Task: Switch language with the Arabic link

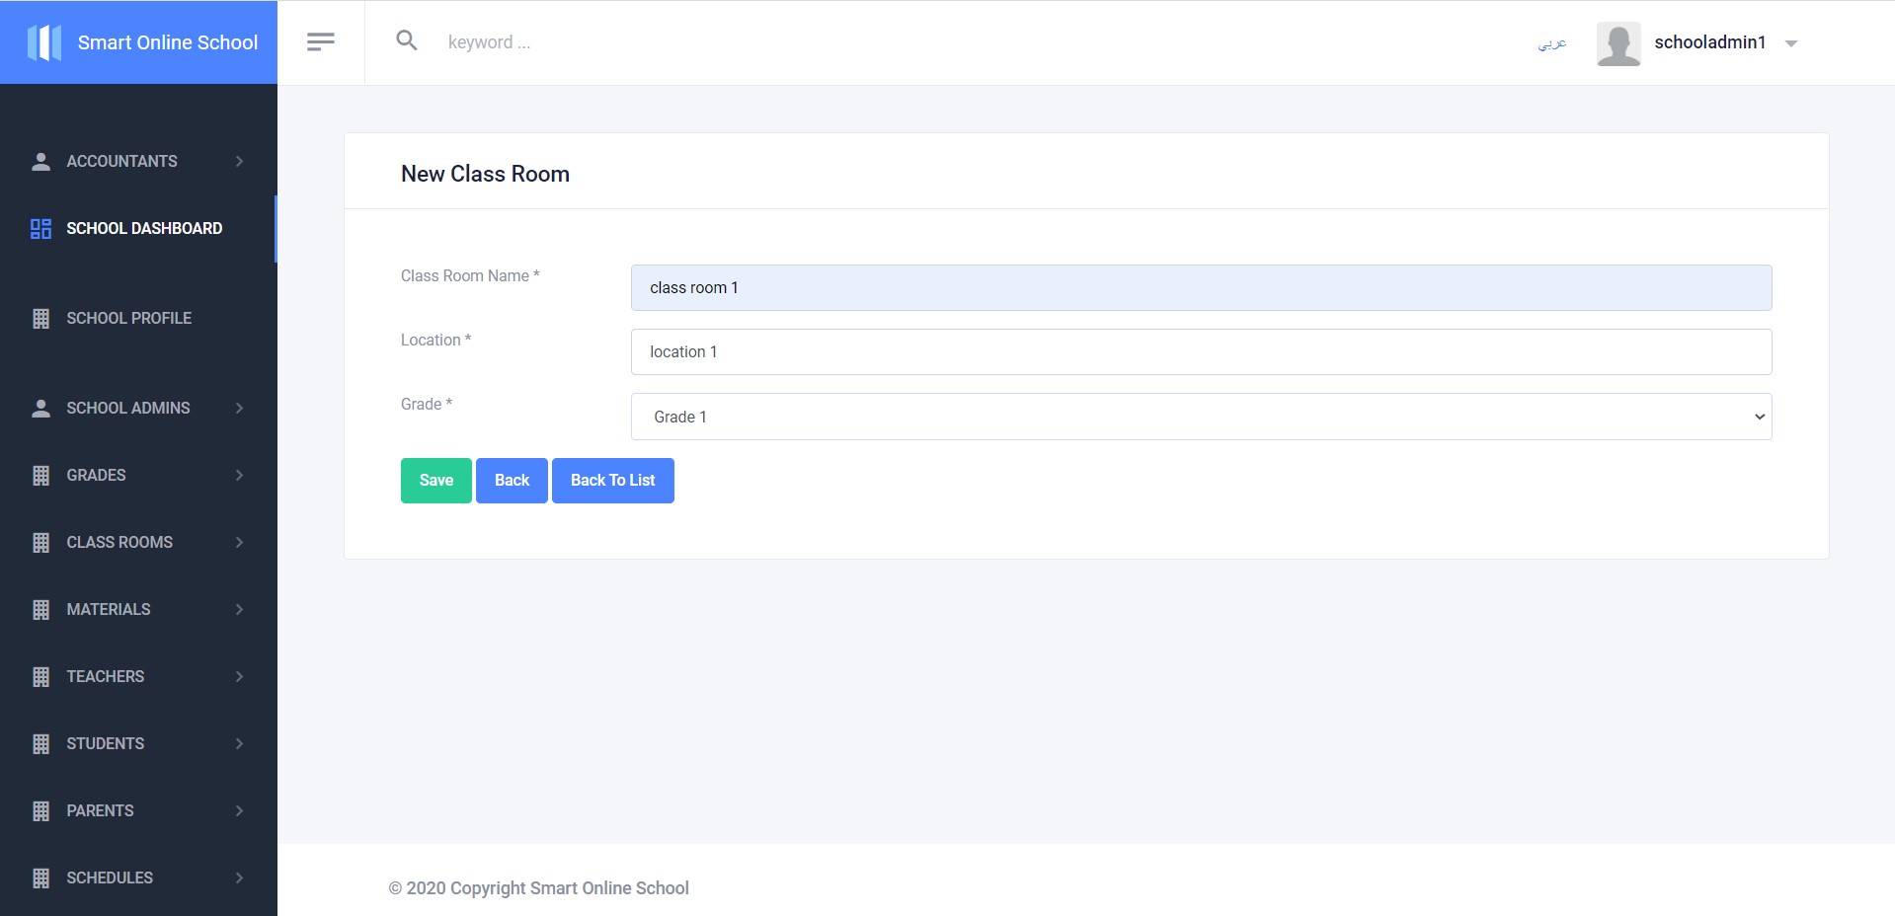Action: [x=1552, y=43]
